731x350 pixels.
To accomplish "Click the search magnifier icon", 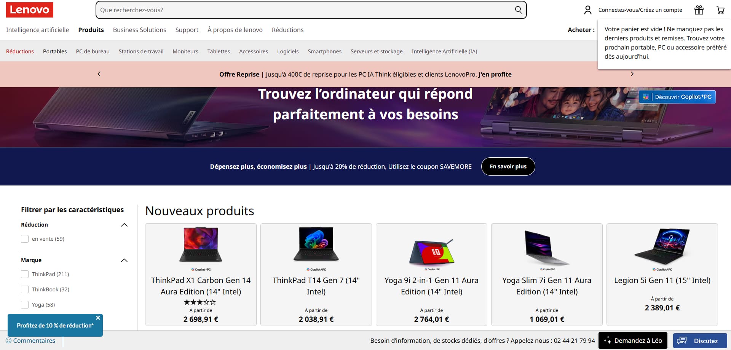I will 518,10.
